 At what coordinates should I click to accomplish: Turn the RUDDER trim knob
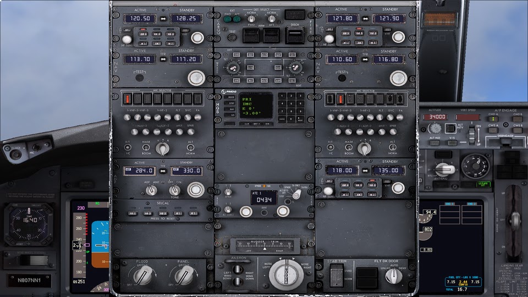tap(286, 274)
